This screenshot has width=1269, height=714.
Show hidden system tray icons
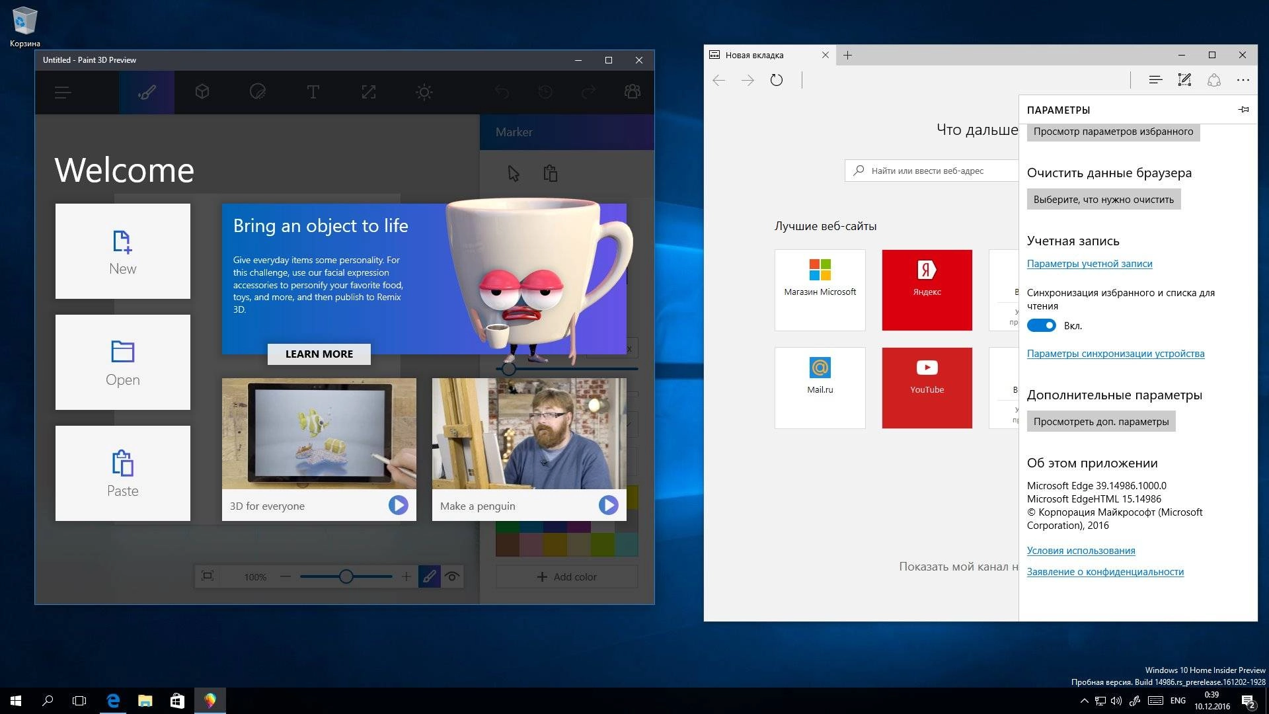pos(1084,701)
